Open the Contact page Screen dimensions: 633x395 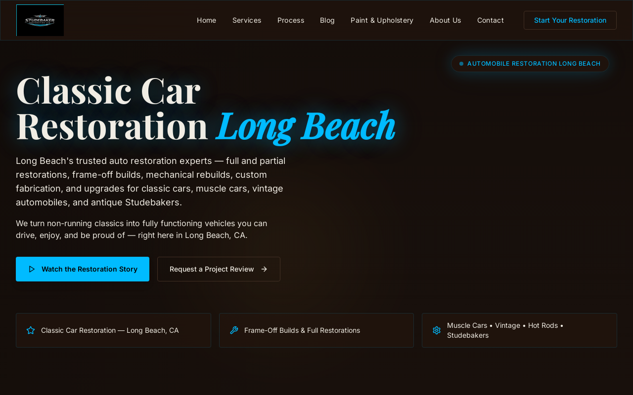pyautogui.click(x=491, y=20)
